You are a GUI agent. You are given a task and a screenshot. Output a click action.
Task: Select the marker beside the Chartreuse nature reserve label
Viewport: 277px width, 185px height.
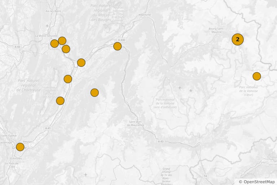(x=60, y=101)
